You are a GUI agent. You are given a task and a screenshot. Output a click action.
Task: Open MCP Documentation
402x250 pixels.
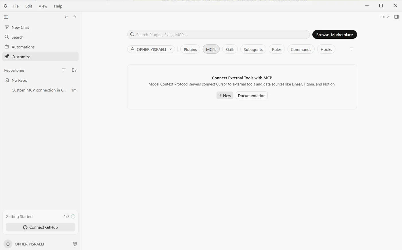pos(252,95)
